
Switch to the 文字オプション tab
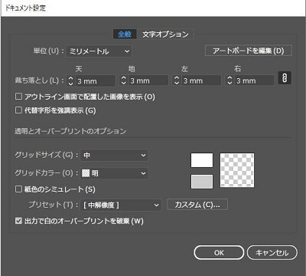click(165, 34)
